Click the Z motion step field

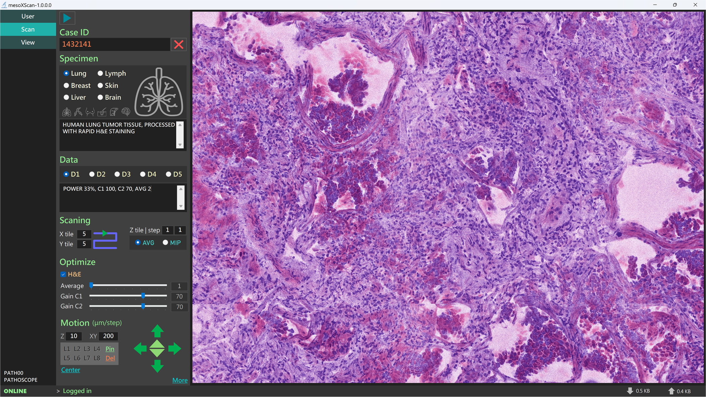coord(74,336)
